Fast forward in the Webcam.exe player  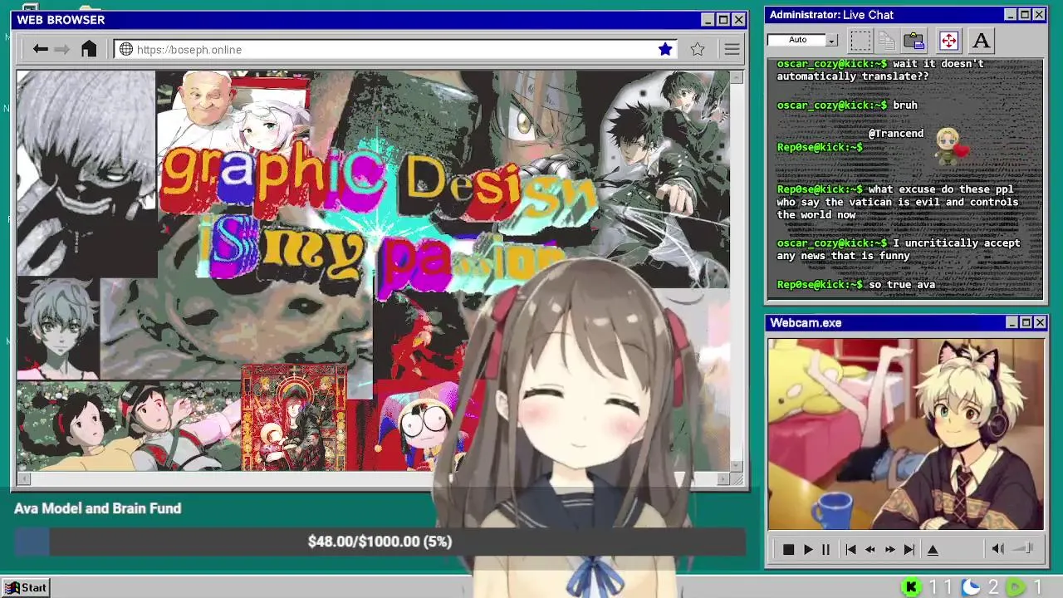pos(889,550)
